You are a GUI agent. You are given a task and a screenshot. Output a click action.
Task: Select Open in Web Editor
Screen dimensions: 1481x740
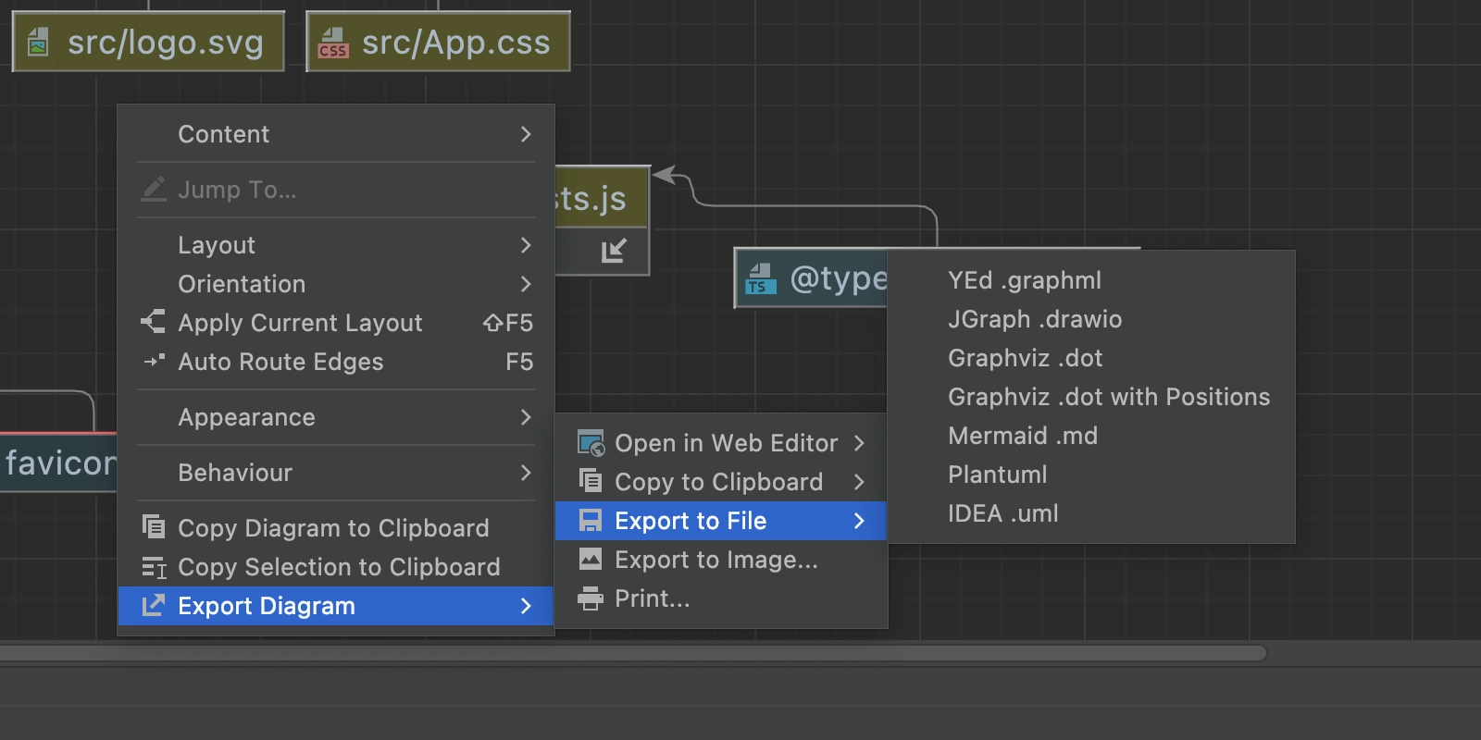(721, 443)
